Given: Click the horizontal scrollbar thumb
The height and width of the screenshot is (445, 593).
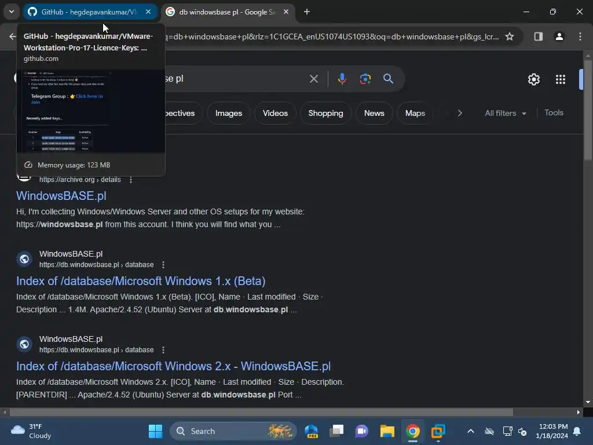Looking at the screenshot, I should click(261, 412).
